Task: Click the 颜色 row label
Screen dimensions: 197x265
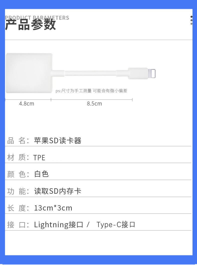Action: [x=16, y=174]
